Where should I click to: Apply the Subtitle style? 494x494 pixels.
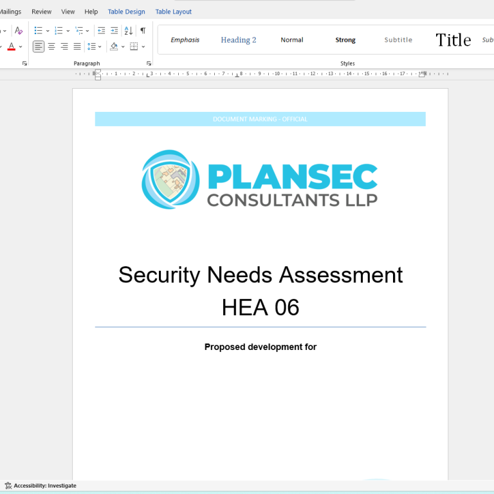[398, 40]
